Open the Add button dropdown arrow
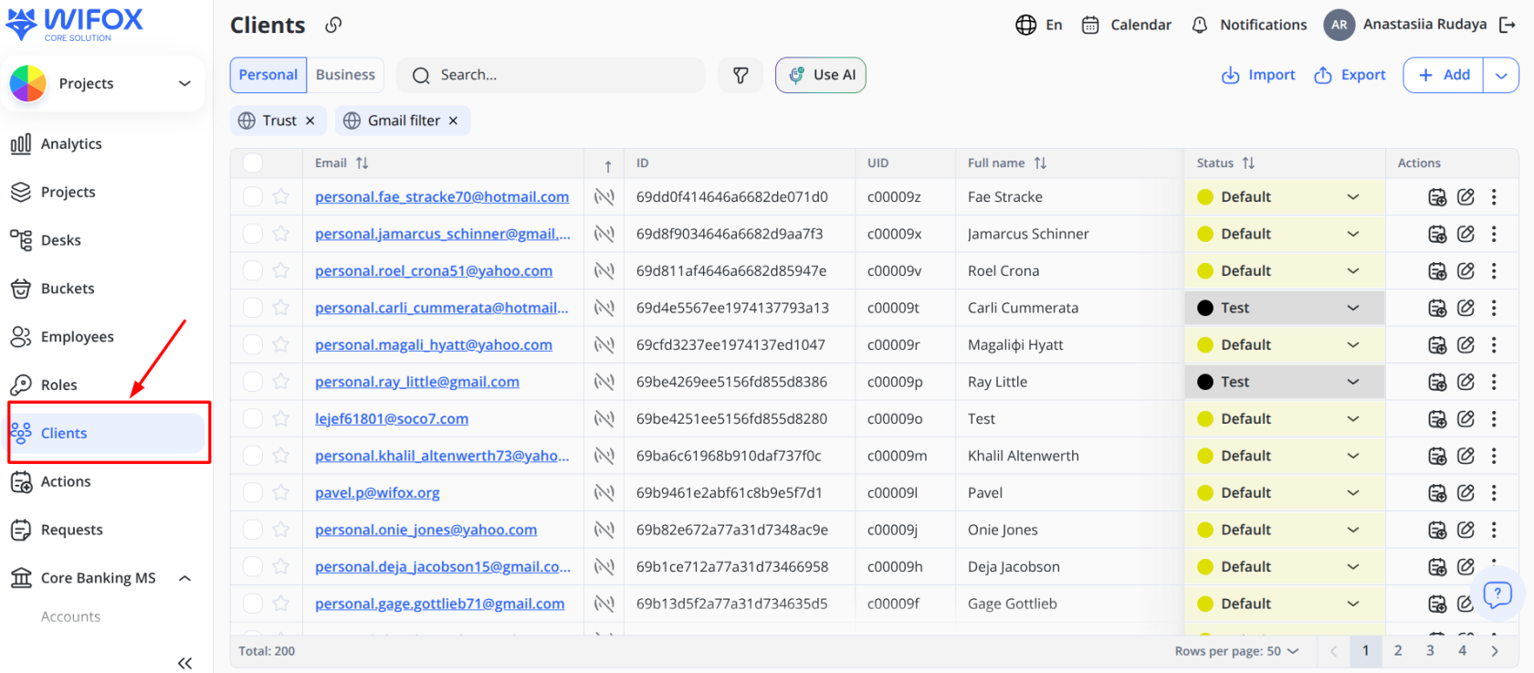The width and height of the screenshot is (1534, 673). coord(1501,75)
